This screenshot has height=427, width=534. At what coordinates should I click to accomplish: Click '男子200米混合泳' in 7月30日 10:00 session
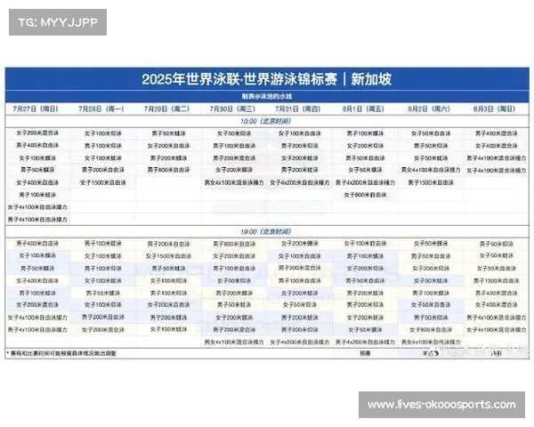(x=234, y=158)
